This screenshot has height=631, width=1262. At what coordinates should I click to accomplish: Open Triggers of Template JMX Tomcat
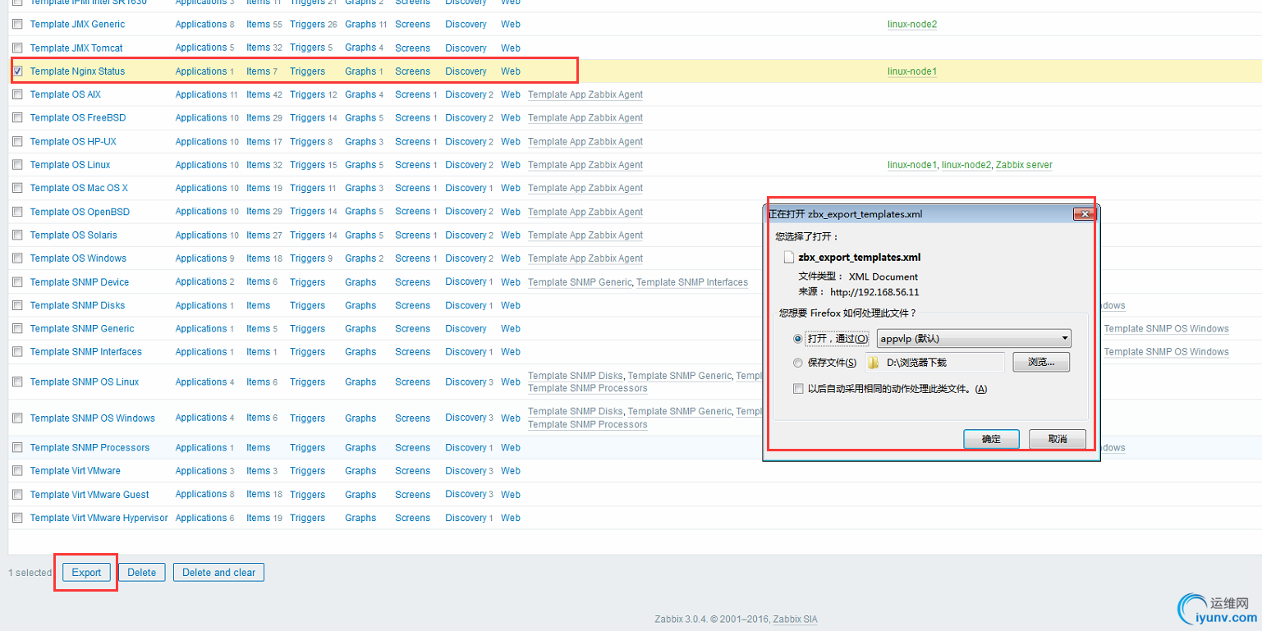(x=308, y=48)
